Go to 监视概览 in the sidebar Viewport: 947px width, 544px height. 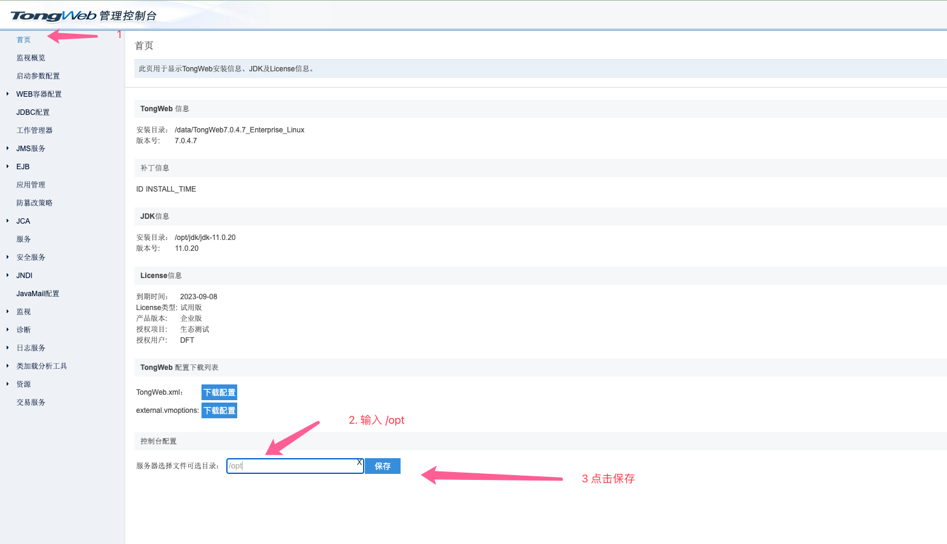31,58
